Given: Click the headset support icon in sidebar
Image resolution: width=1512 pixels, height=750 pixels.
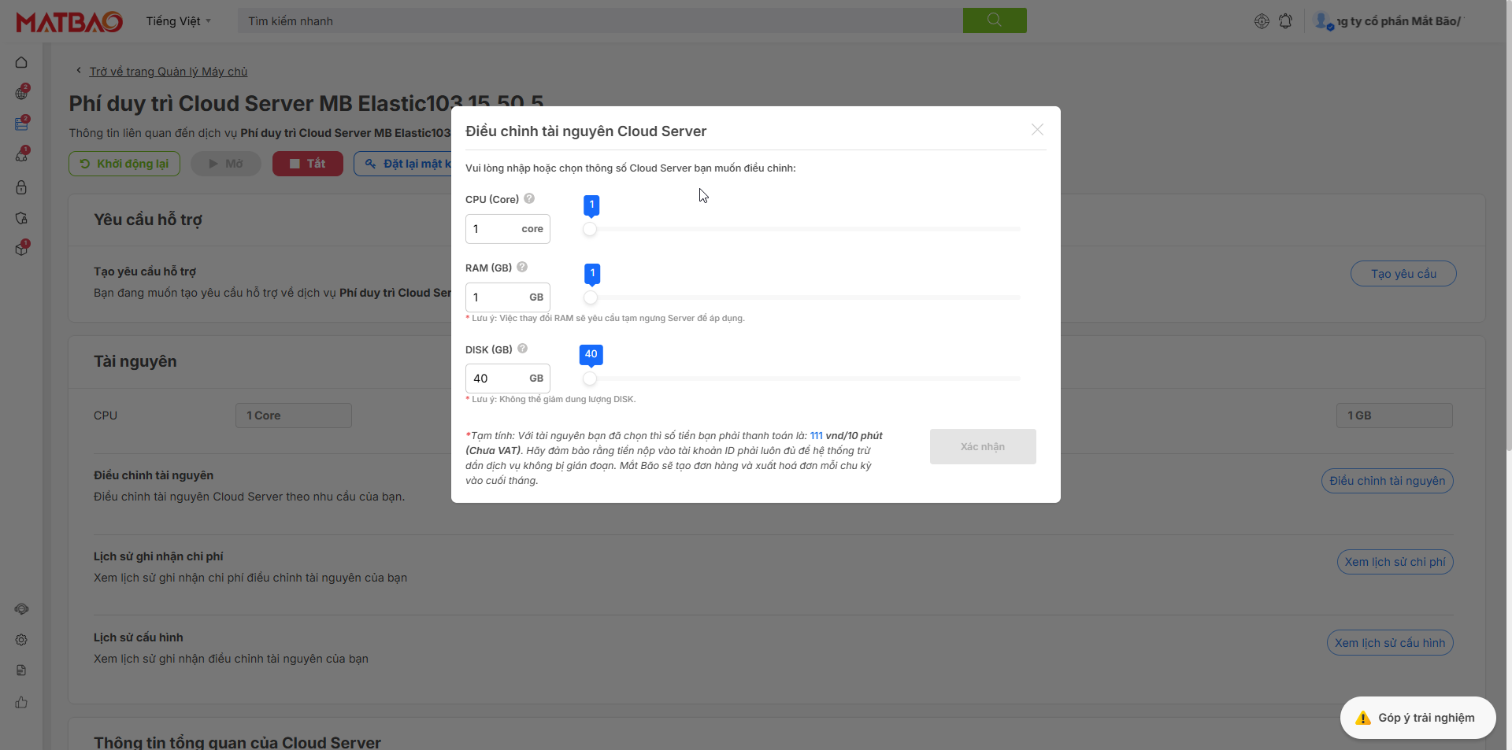Looking at the screenshot, I should click(21, 609).
